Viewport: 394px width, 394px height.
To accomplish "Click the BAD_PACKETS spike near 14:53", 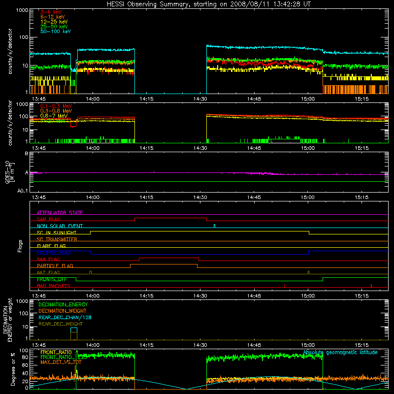I will (x=284, y=286).
